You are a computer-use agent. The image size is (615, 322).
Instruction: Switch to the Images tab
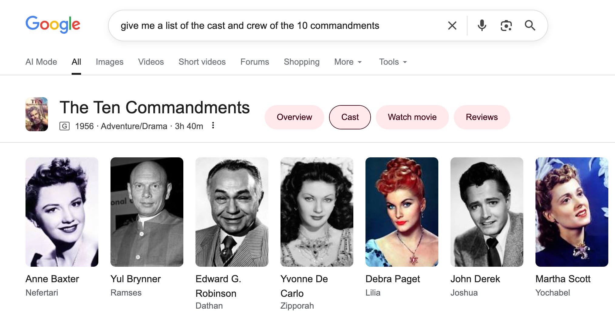coord(110,62)
